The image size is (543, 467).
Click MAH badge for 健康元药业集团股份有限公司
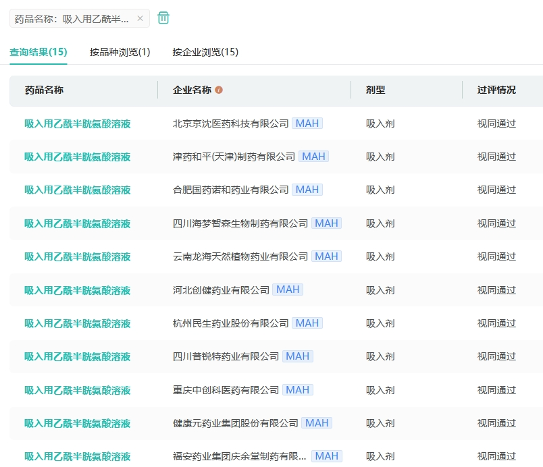[317, 423]
